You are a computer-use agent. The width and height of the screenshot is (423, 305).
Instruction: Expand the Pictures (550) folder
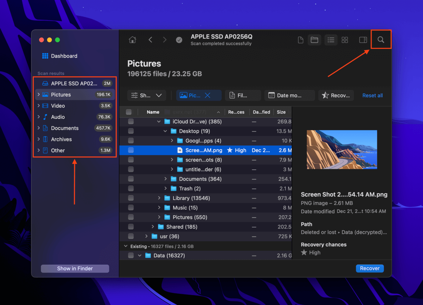pyautogui.click(x=159, y=217)
